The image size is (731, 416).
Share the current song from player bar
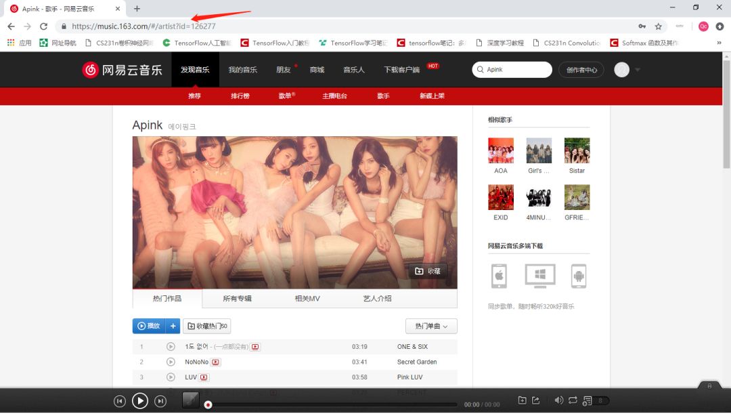535,400
